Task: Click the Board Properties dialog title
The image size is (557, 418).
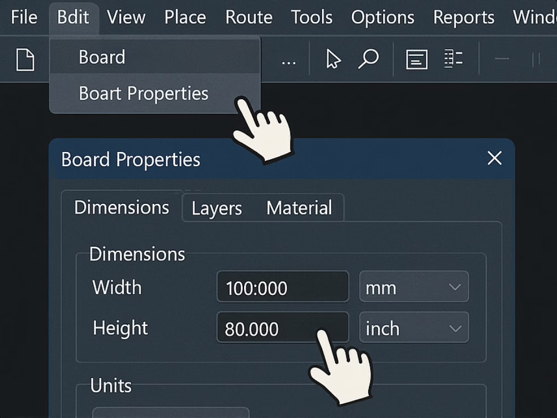Action: (x=130, y=159)
